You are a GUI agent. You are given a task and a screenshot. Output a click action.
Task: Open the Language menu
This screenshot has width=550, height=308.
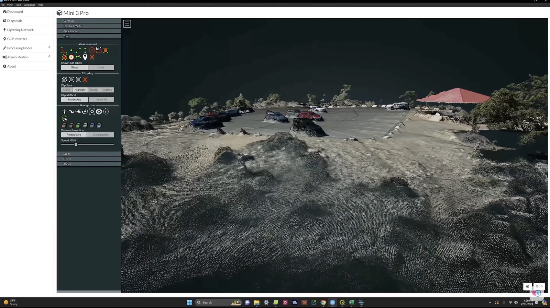click(x=29, y=5)
